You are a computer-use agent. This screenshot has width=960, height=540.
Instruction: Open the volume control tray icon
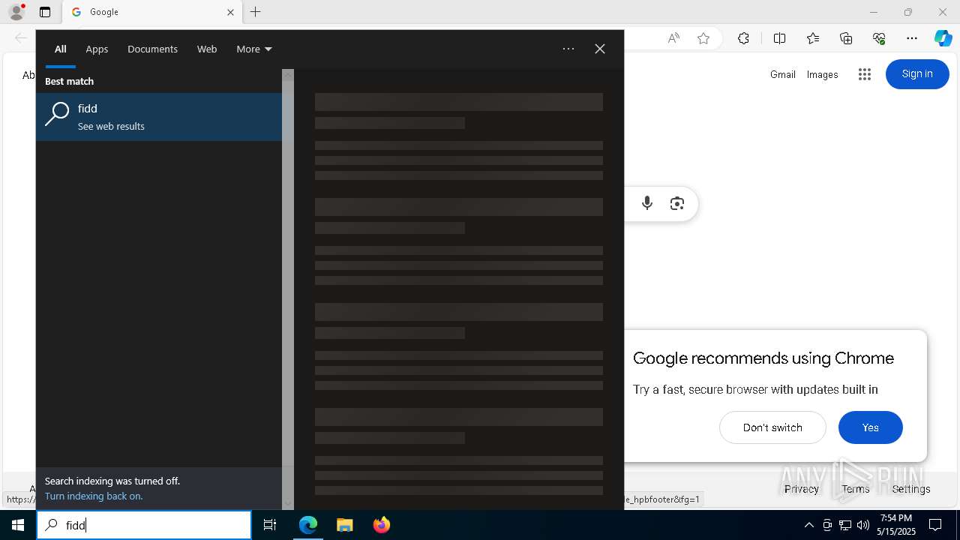(x=863, y=525)
